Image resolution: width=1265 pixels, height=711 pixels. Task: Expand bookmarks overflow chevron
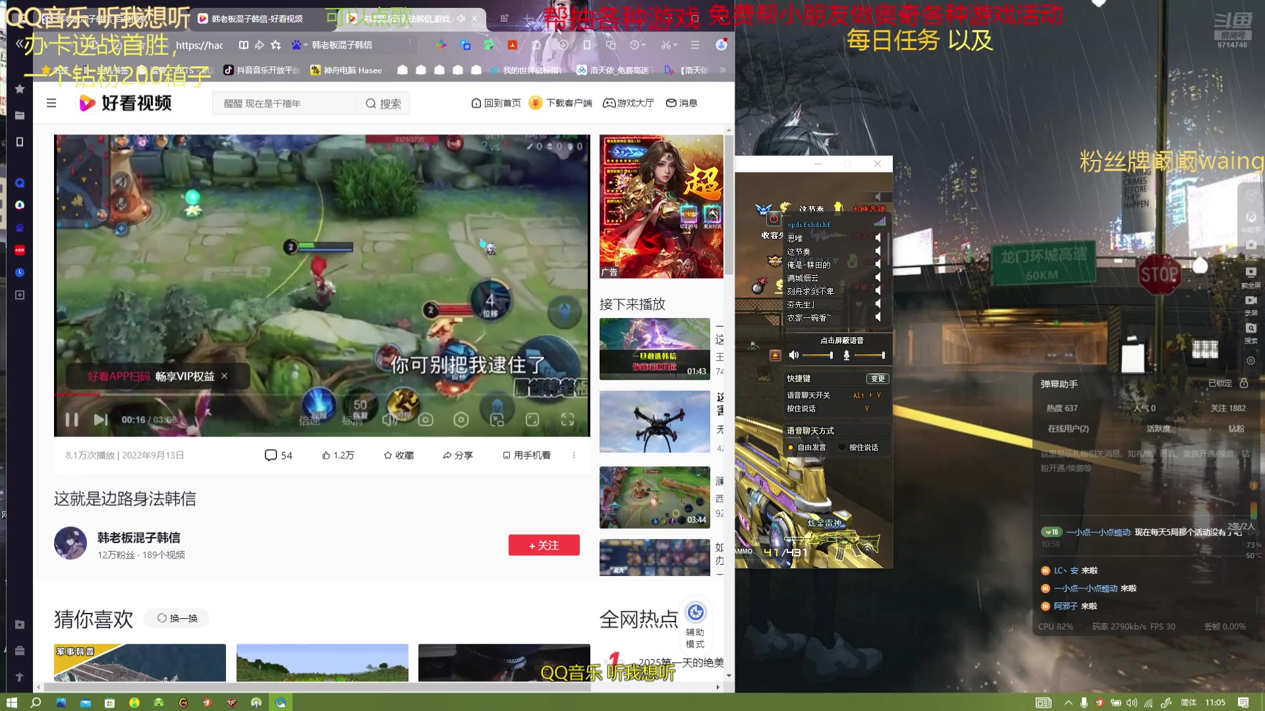[x=722, y=70]
